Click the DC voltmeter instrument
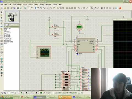This screenshot has width=132, height=99. (x=79, y=27)
